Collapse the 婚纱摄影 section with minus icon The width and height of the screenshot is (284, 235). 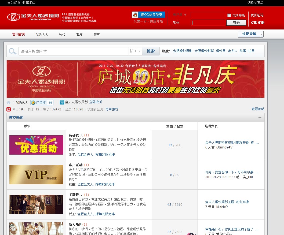click(260, 117)
